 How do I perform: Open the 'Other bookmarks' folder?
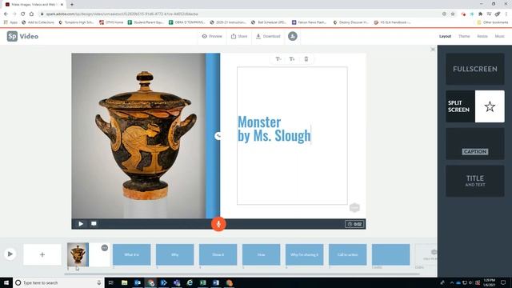(493, 22)
